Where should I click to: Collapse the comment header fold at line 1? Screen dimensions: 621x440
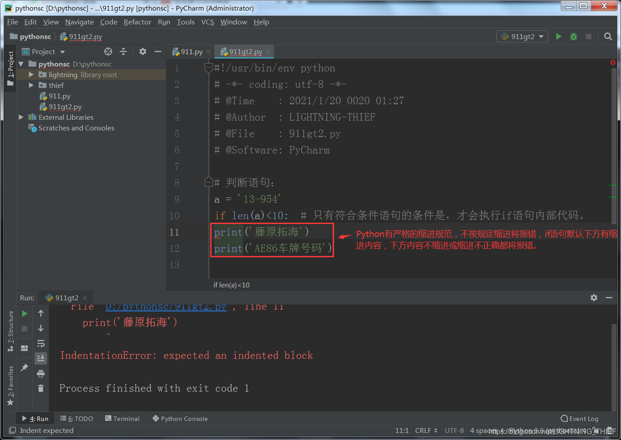pos(208,68)
